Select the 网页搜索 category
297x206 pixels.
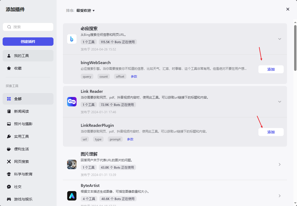tap(28, 162)
